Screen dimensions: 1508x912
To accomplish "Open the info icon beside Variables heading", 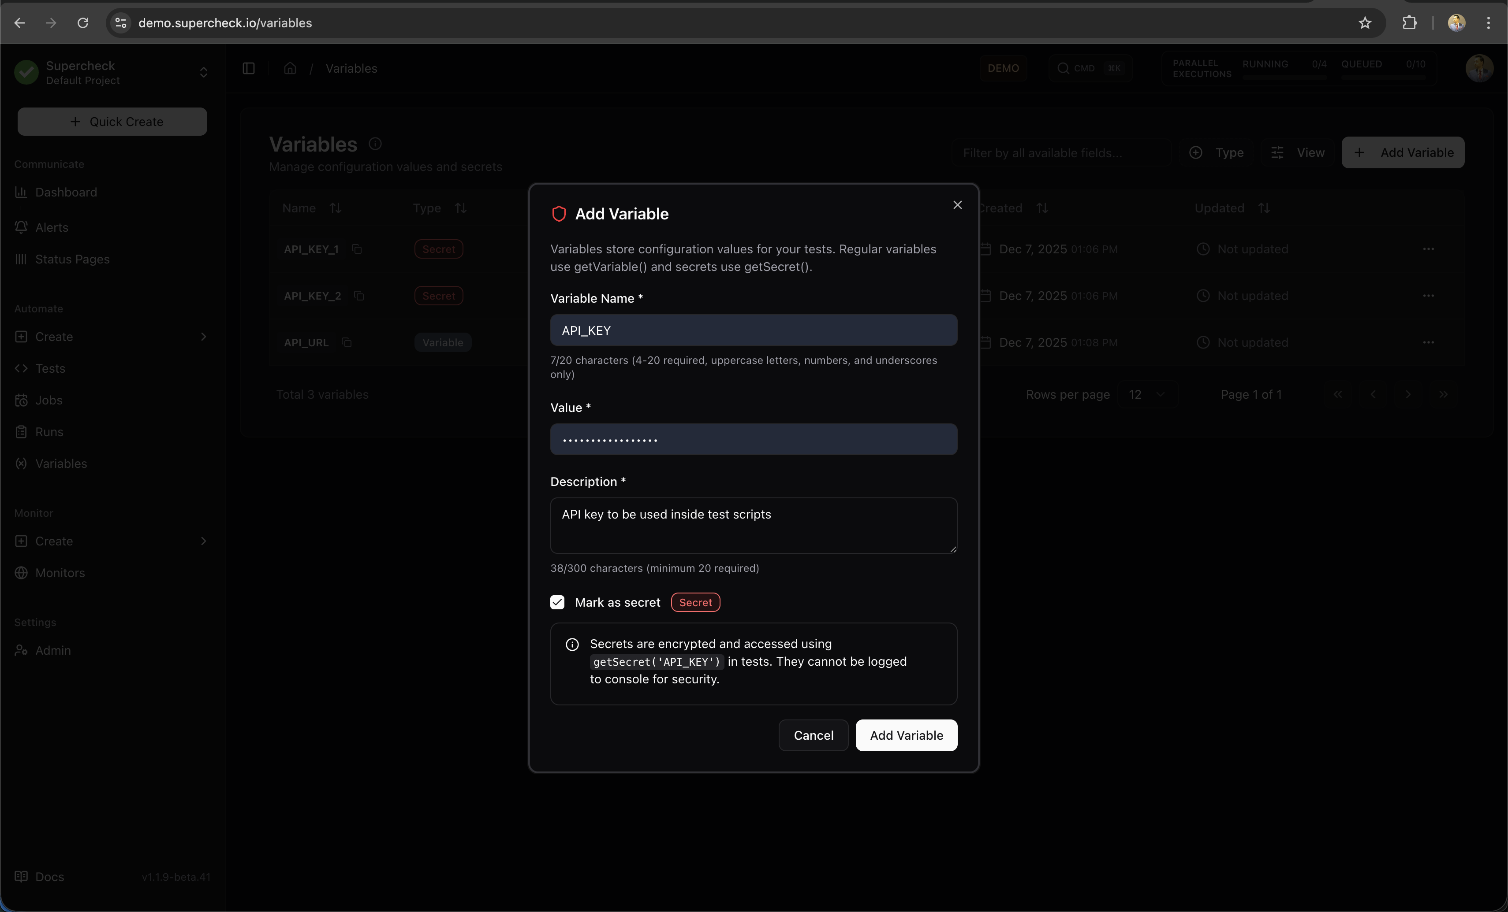I will pyautogui.click(x=375, y=144).
